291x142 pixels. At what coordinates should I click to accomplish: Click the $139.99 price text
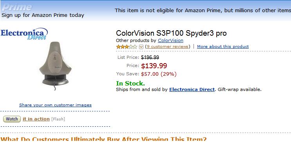tap(154, 66)
